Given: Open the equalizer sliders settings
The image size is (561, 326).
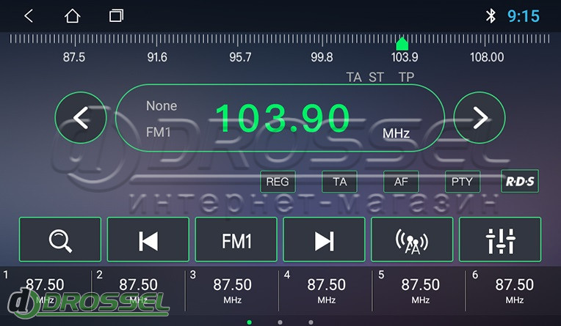Looking at the screenshot, I should (500, 240).
